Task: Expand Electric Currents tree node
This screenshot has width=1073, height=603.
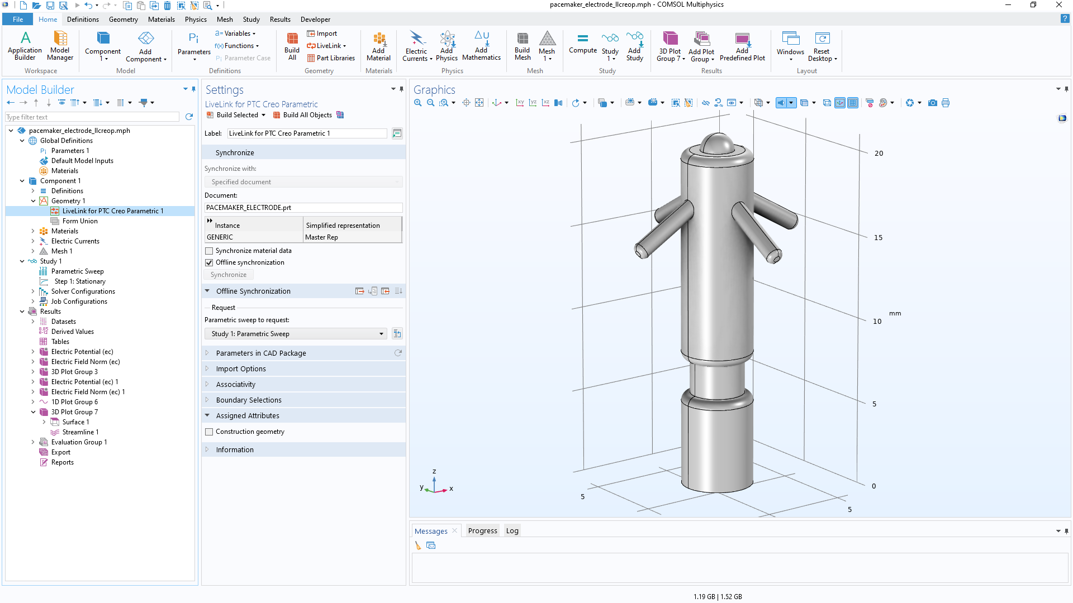Action: tap(33, 241)
